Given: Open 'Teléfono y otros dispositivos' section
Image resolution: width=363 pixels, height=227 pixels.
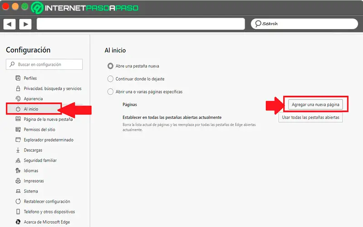Looking at the screenshot, I should click(49, 212).
